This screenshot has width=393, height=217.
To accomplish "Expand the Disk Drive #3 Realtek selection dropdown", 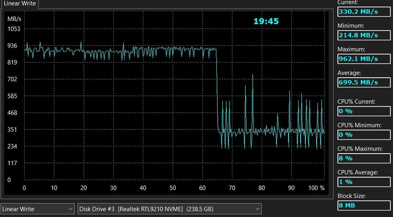I will point(169,209).
